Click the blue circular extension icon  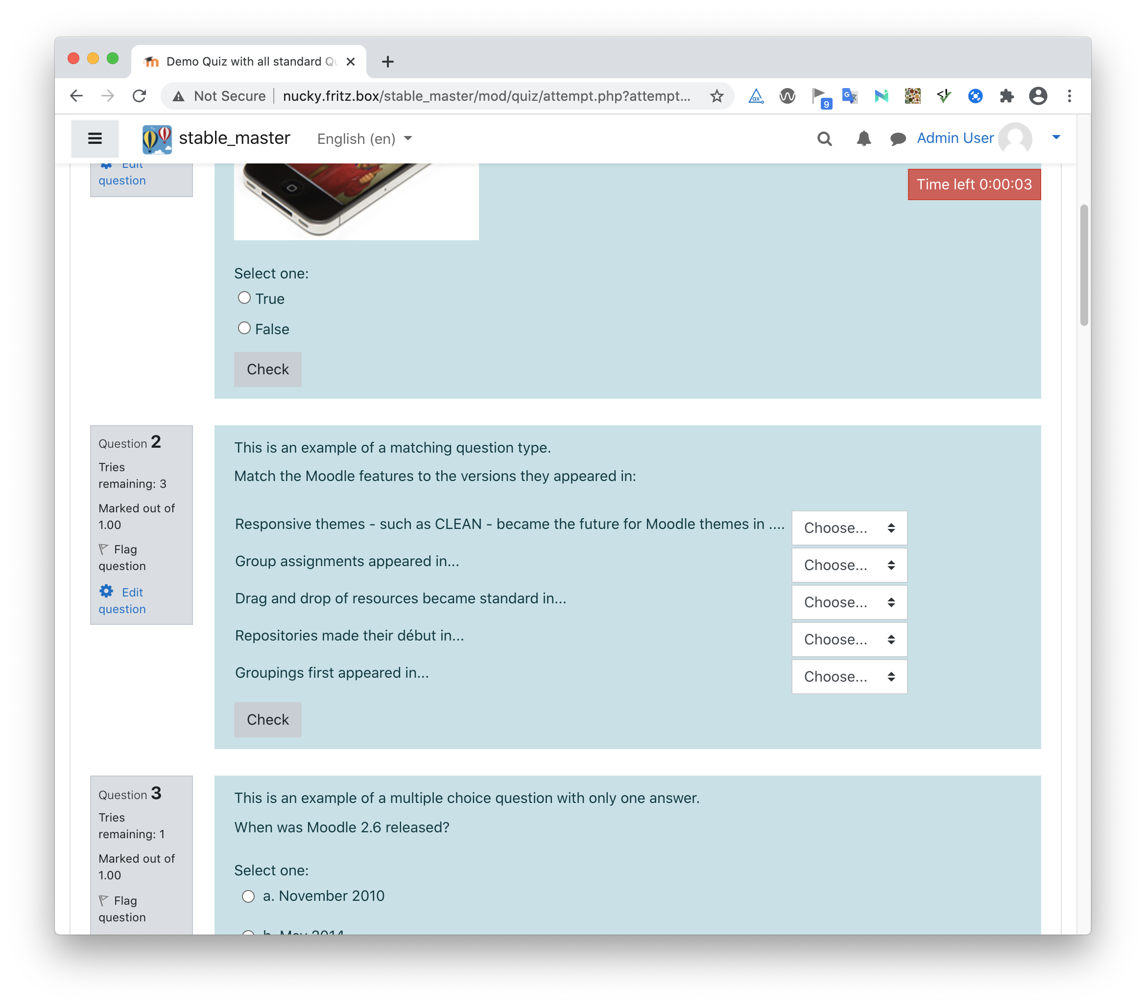(x=975, y=96)
